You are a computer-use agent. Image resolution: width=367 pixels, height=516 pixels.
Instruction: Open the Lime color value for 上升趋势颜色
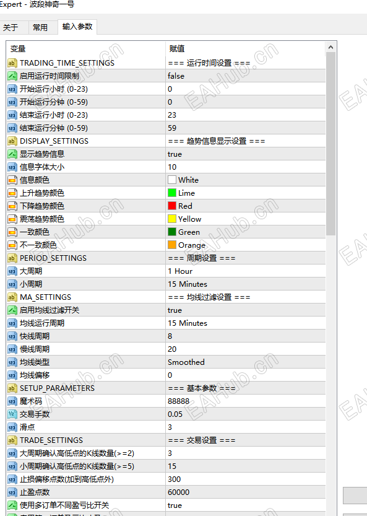point(245,193)
